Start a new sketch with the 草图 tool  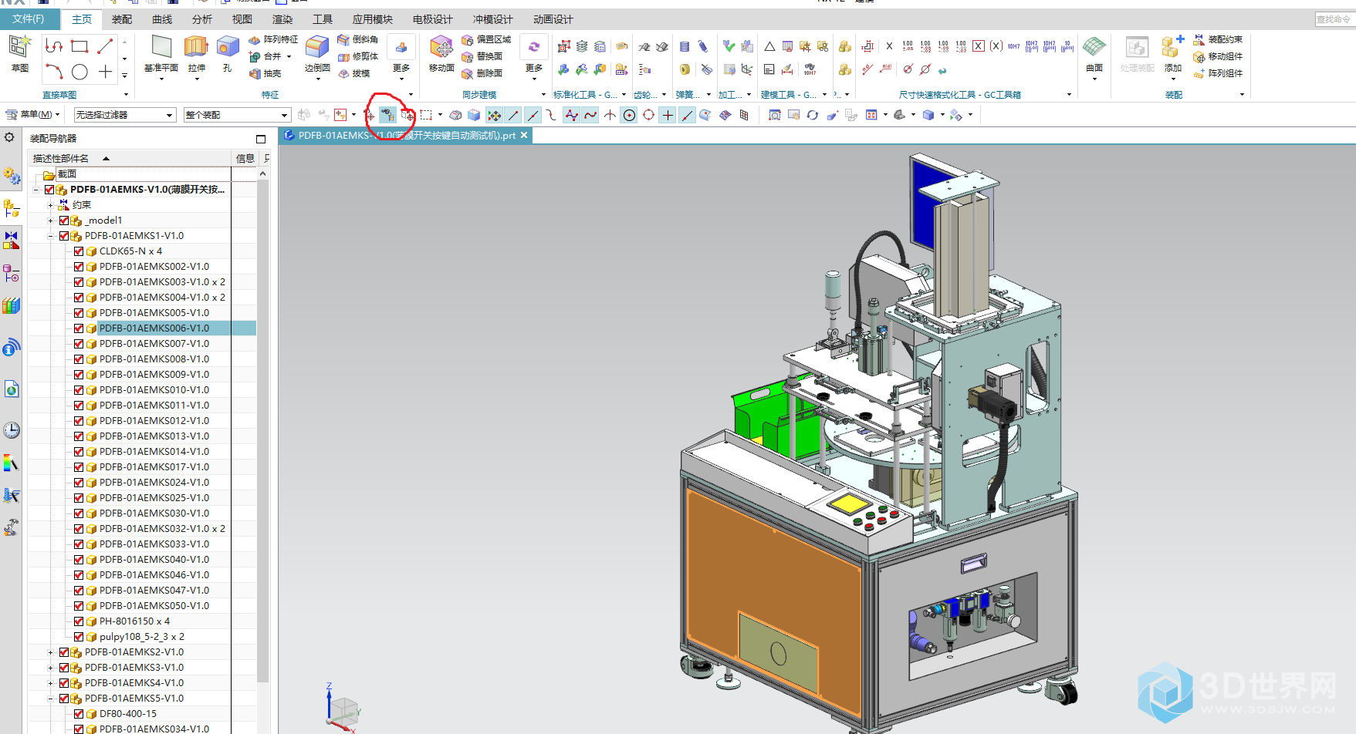pyautogui.click(x=19, y=53)
